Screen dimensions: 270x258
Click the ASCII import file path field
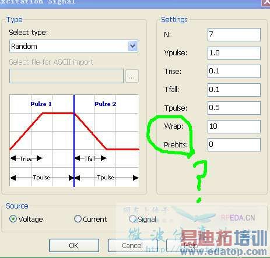click(x=66, y=76)
